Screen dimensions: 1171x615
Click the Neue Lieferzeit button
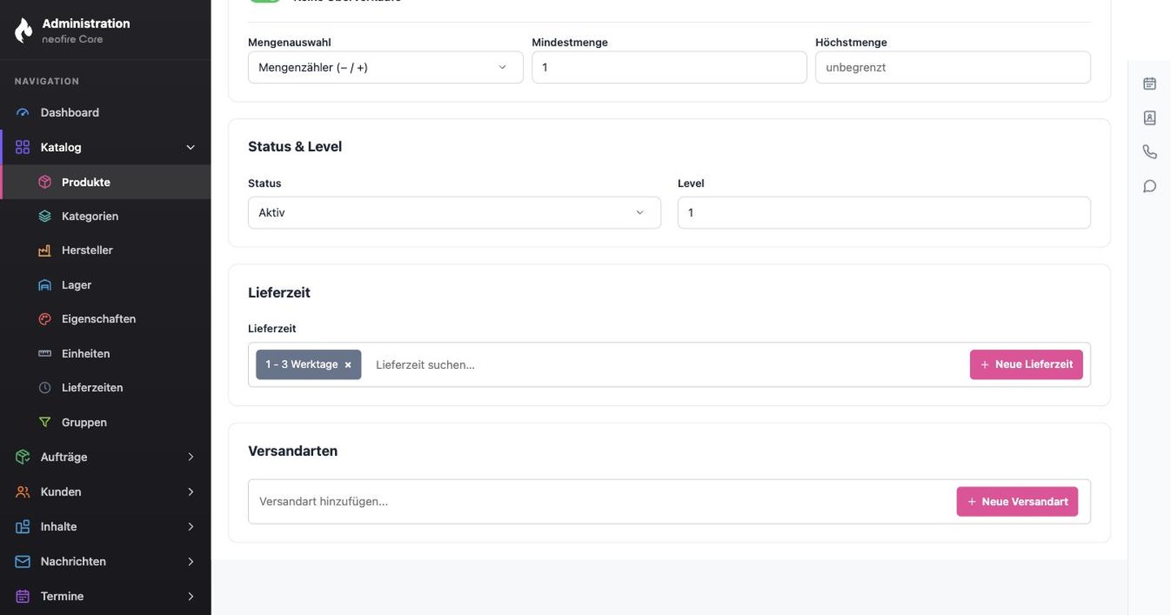(x=1026, y=365)
